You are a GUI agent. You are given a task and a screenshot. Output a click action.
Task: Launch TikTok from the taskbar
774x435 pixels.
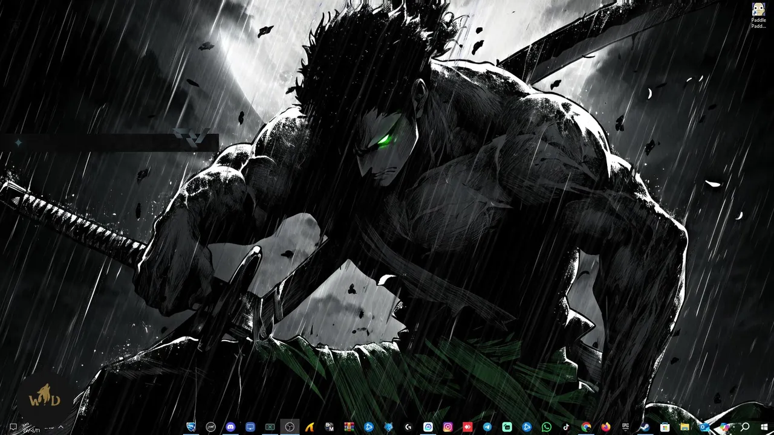click(566, 427)
